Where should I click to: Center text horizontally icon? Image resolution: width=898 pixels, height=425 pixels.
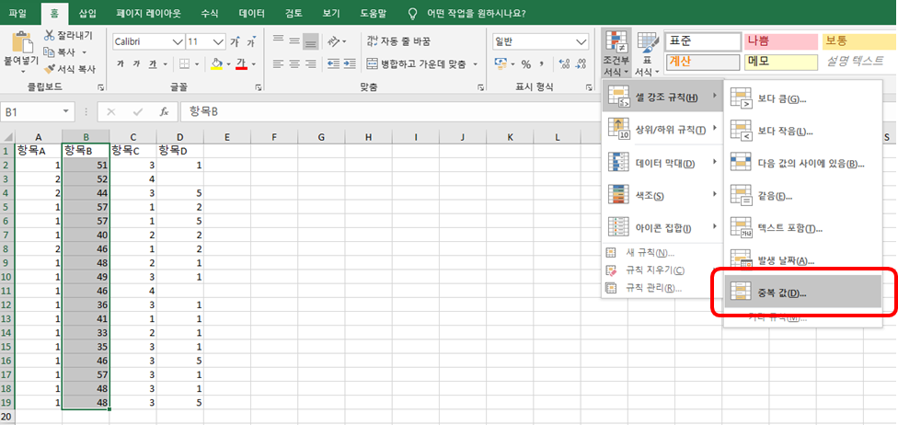[294, 63]
